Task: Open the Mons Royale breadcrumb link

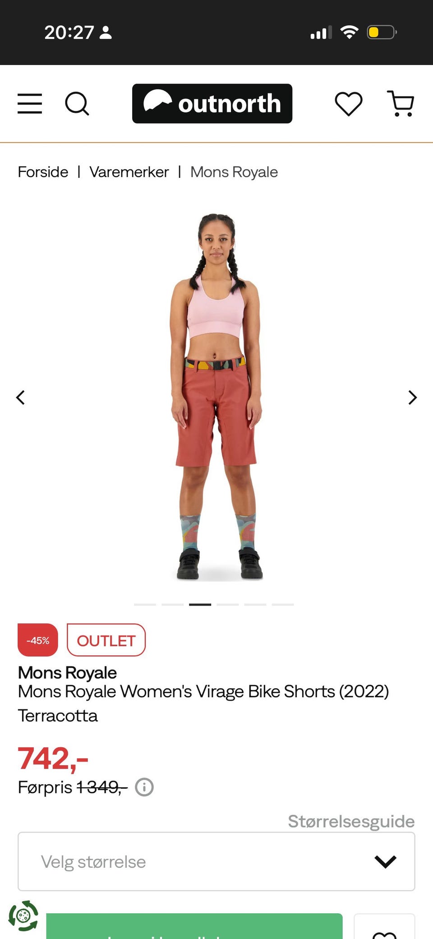Action: click(234, 172)
